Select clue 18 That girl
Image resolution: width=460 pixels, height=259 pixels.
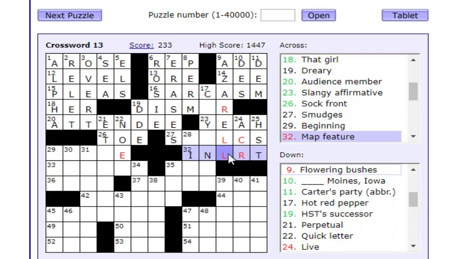coord(319,59)
